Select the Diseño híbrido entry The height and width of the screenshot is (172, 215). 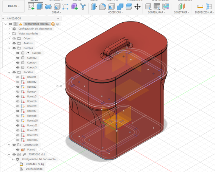click(x=34, y=169)
